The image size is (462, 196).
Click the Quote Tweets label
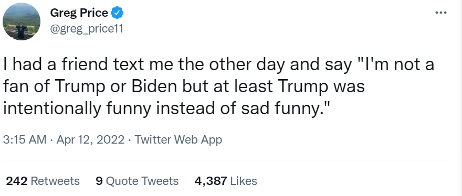coord(142,181)
